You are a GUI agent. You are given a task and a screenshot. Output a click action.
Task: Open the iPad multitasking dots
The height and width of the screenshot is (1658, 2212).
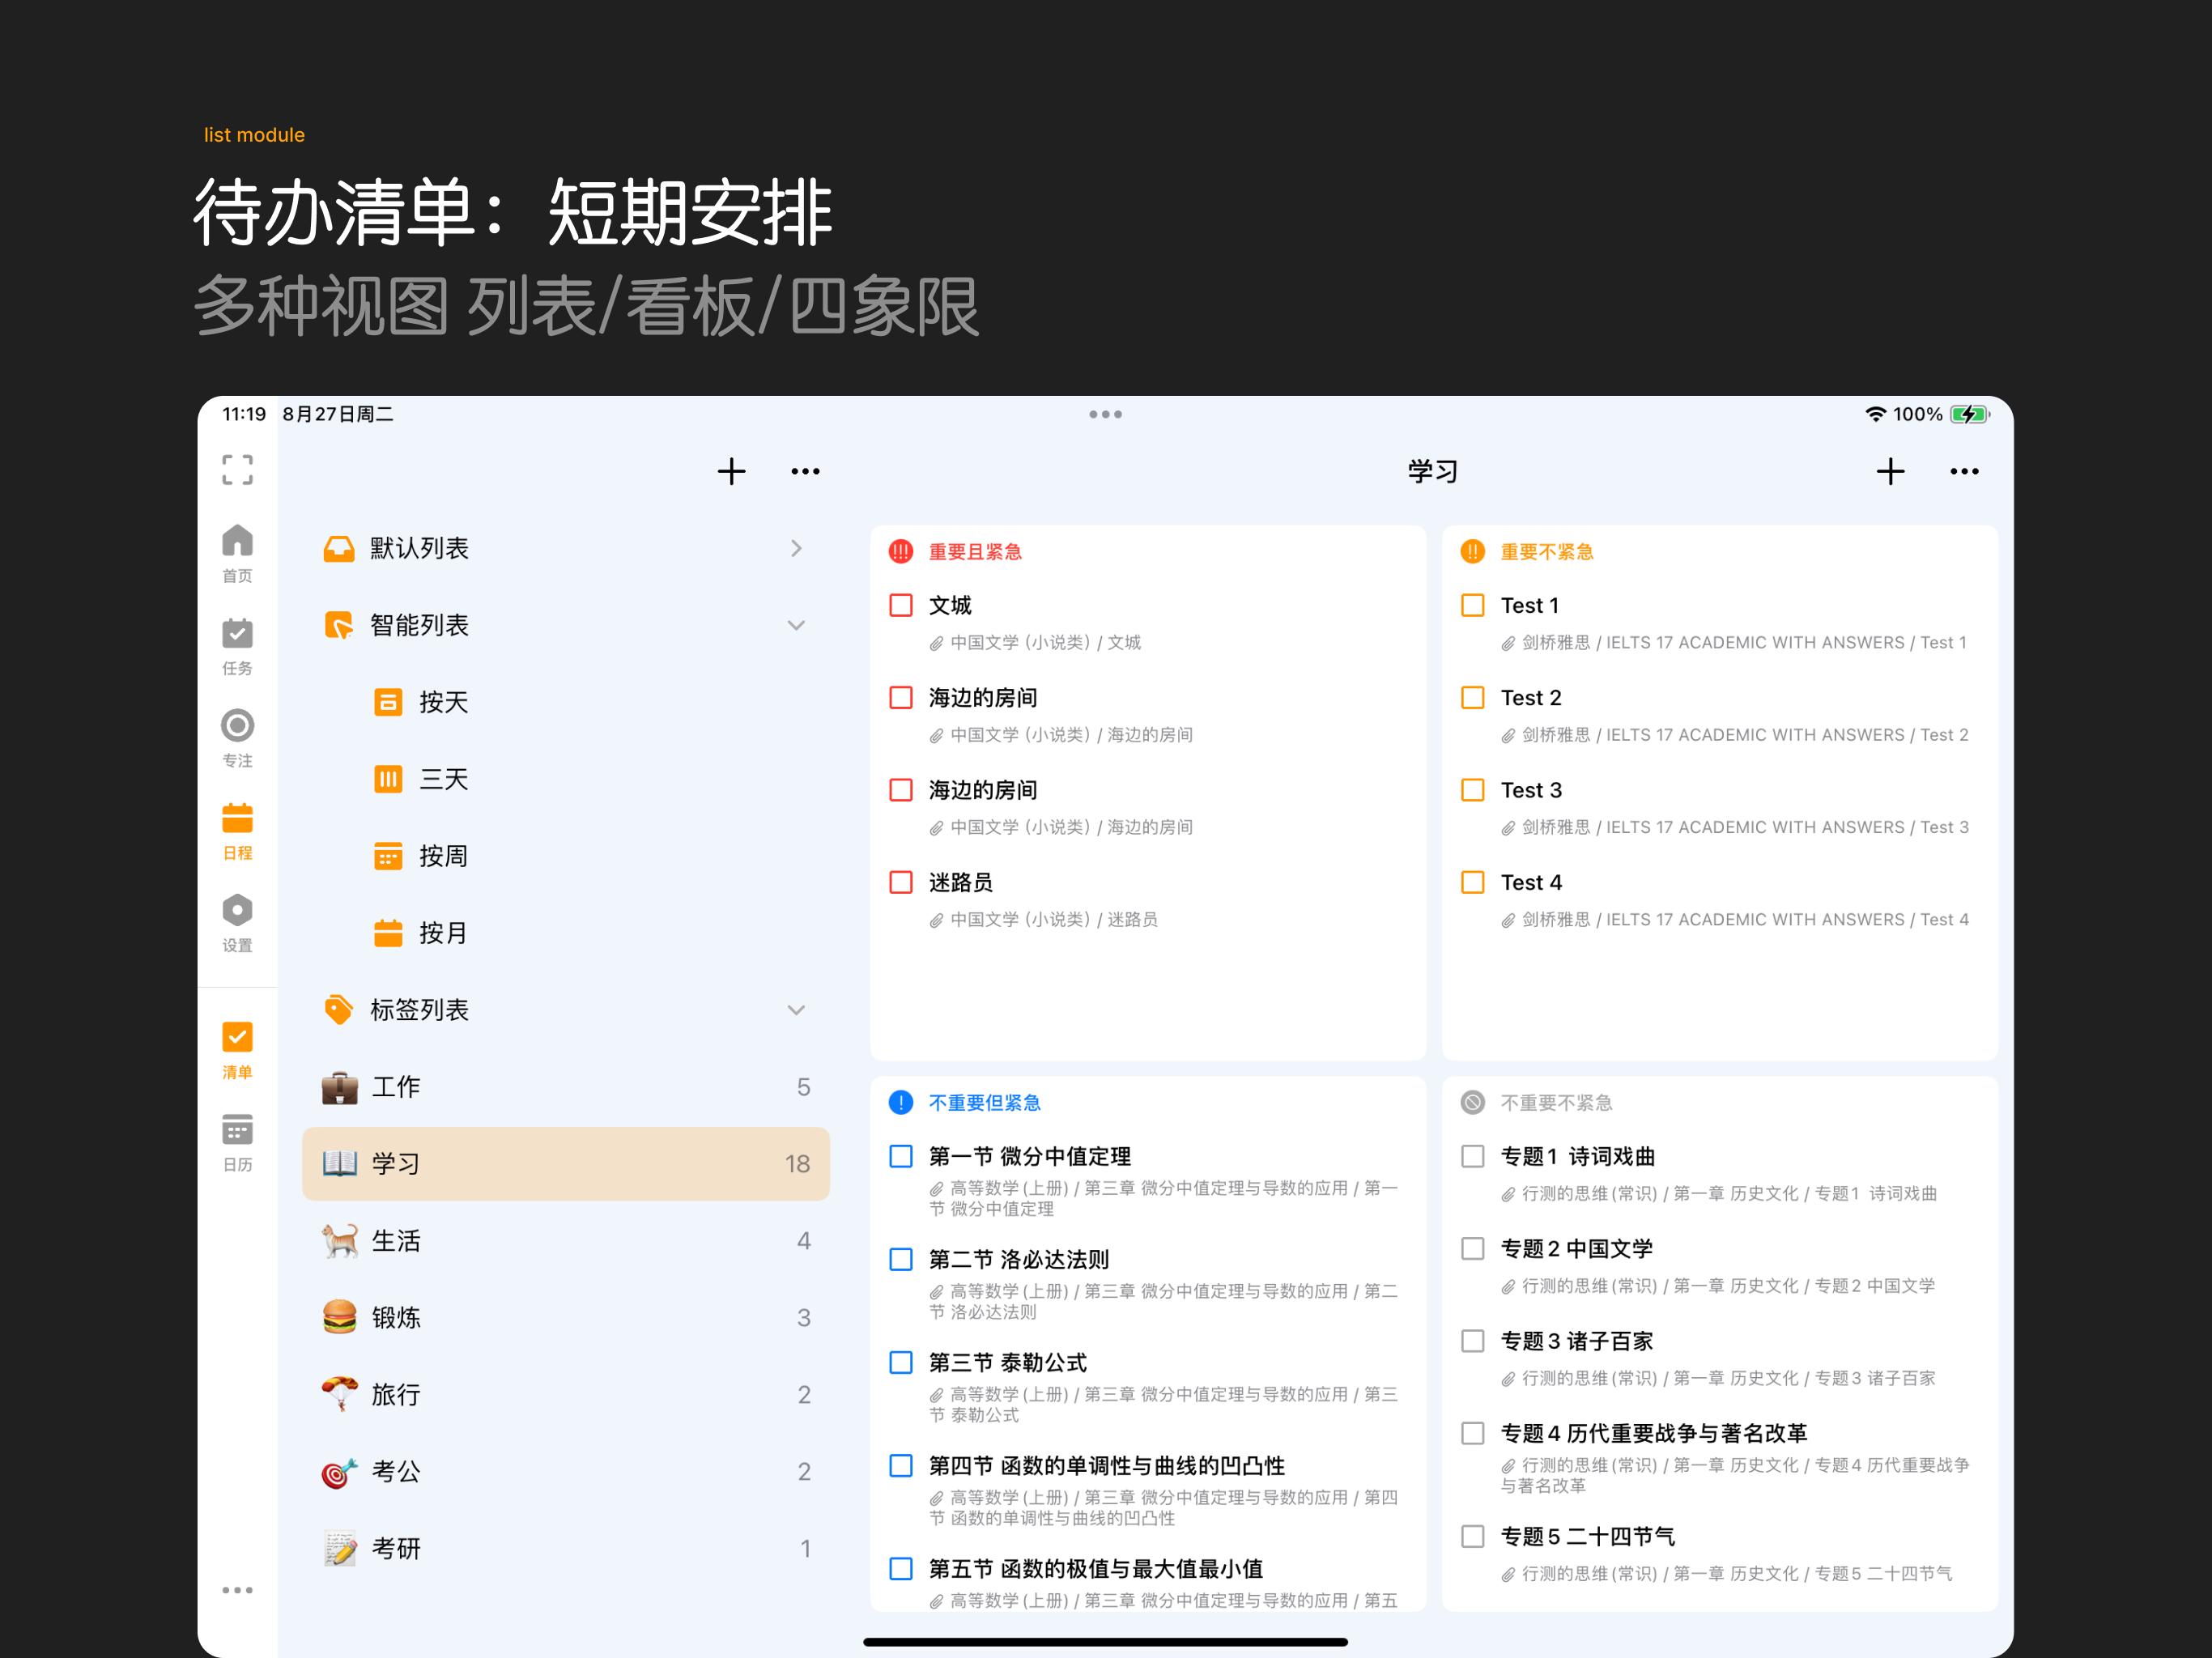(x=1106, y=414)
